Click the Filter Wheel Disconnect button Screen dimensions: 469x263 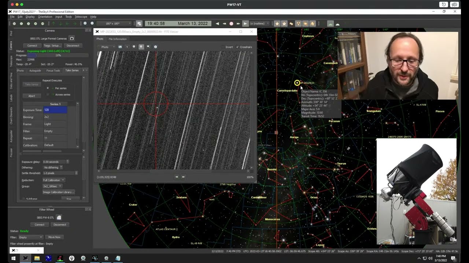[x=60, y=225]
